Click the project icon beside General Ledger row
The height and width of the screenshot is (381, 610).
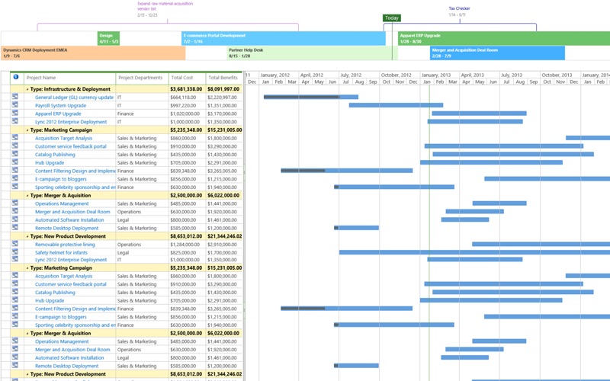click(x=14, y=98)
